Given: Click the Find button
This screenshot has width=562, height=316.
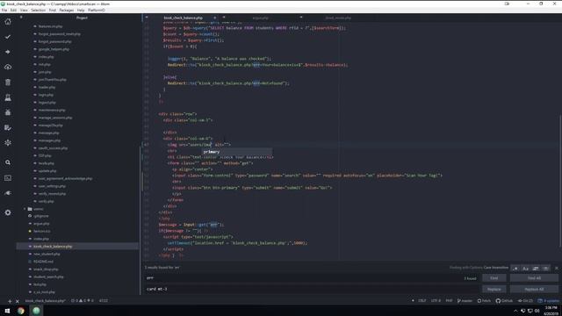Looking at the screenshot, I should (x=494, y=278).
